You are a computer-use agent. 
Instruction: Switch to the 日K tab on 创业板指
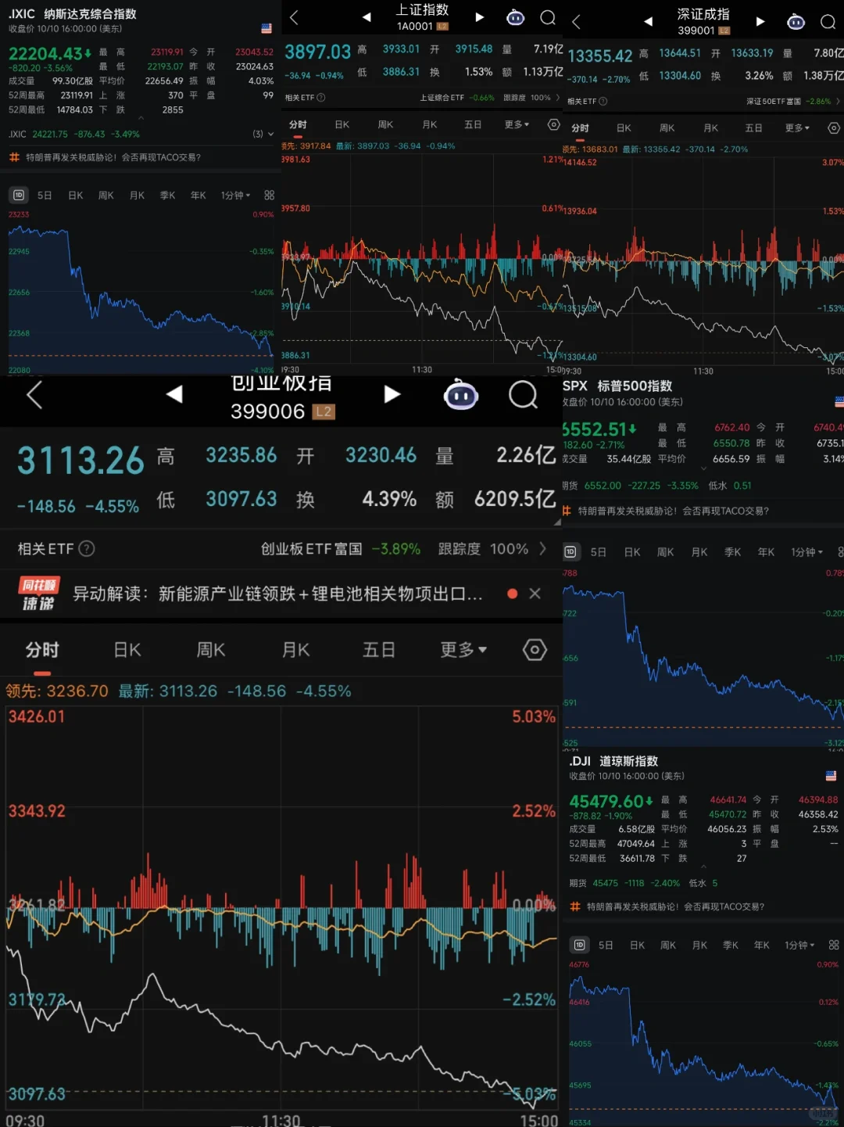(x=127, y=650)
